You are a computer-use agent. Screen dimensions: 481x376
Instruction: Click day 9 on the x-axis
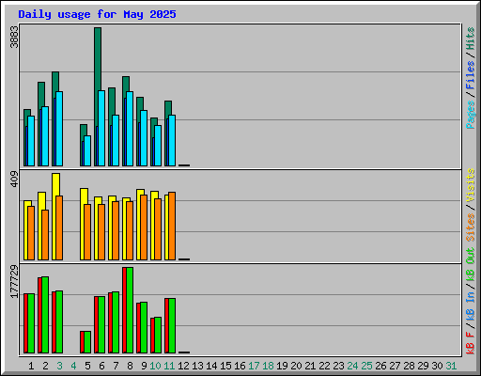[144, 366]
